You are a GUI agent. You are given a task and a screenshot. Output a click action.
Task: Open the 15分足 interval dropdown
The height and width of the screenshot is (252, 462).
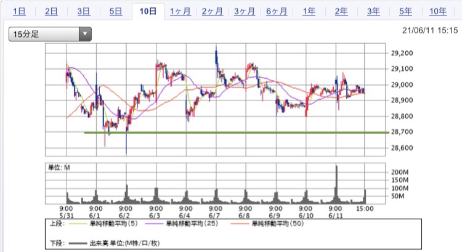click(50, 34)
